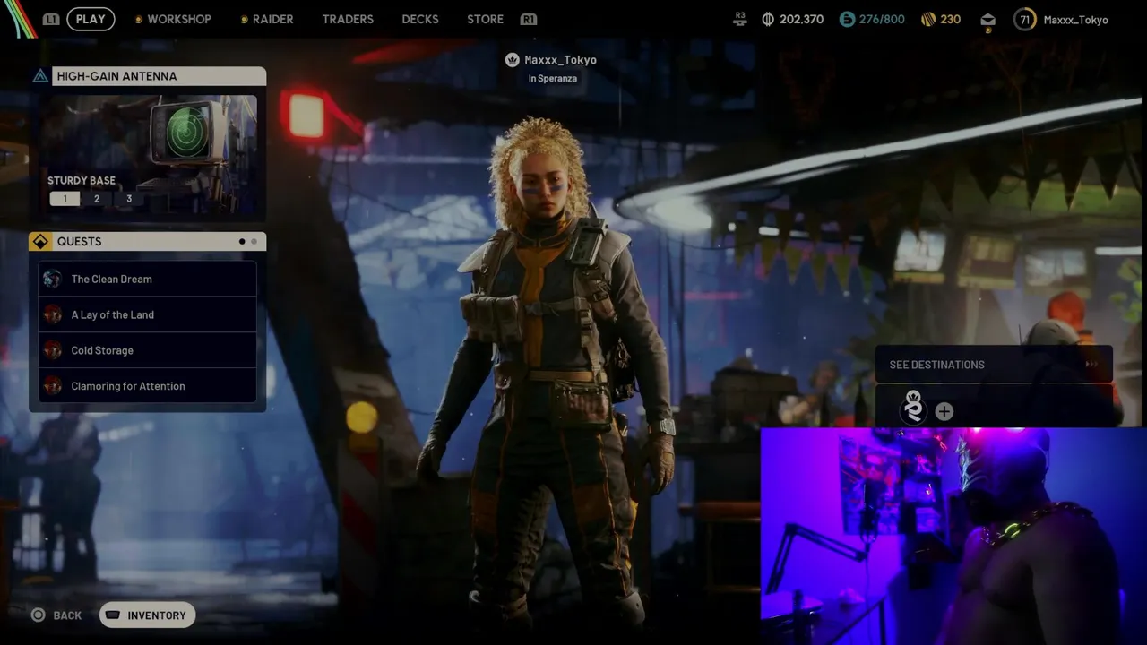Open The Clean Dream quest
1147x645 pixels.
pyautogui.click(x=148, y=279)
